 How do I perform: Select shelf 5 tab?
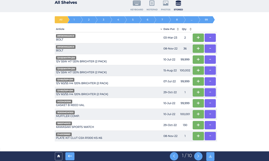coord(133,20)
